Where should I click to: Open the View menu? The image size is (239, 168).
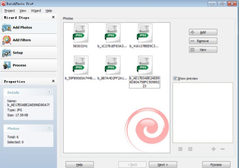pyautogui.click(x=23, y=11)
